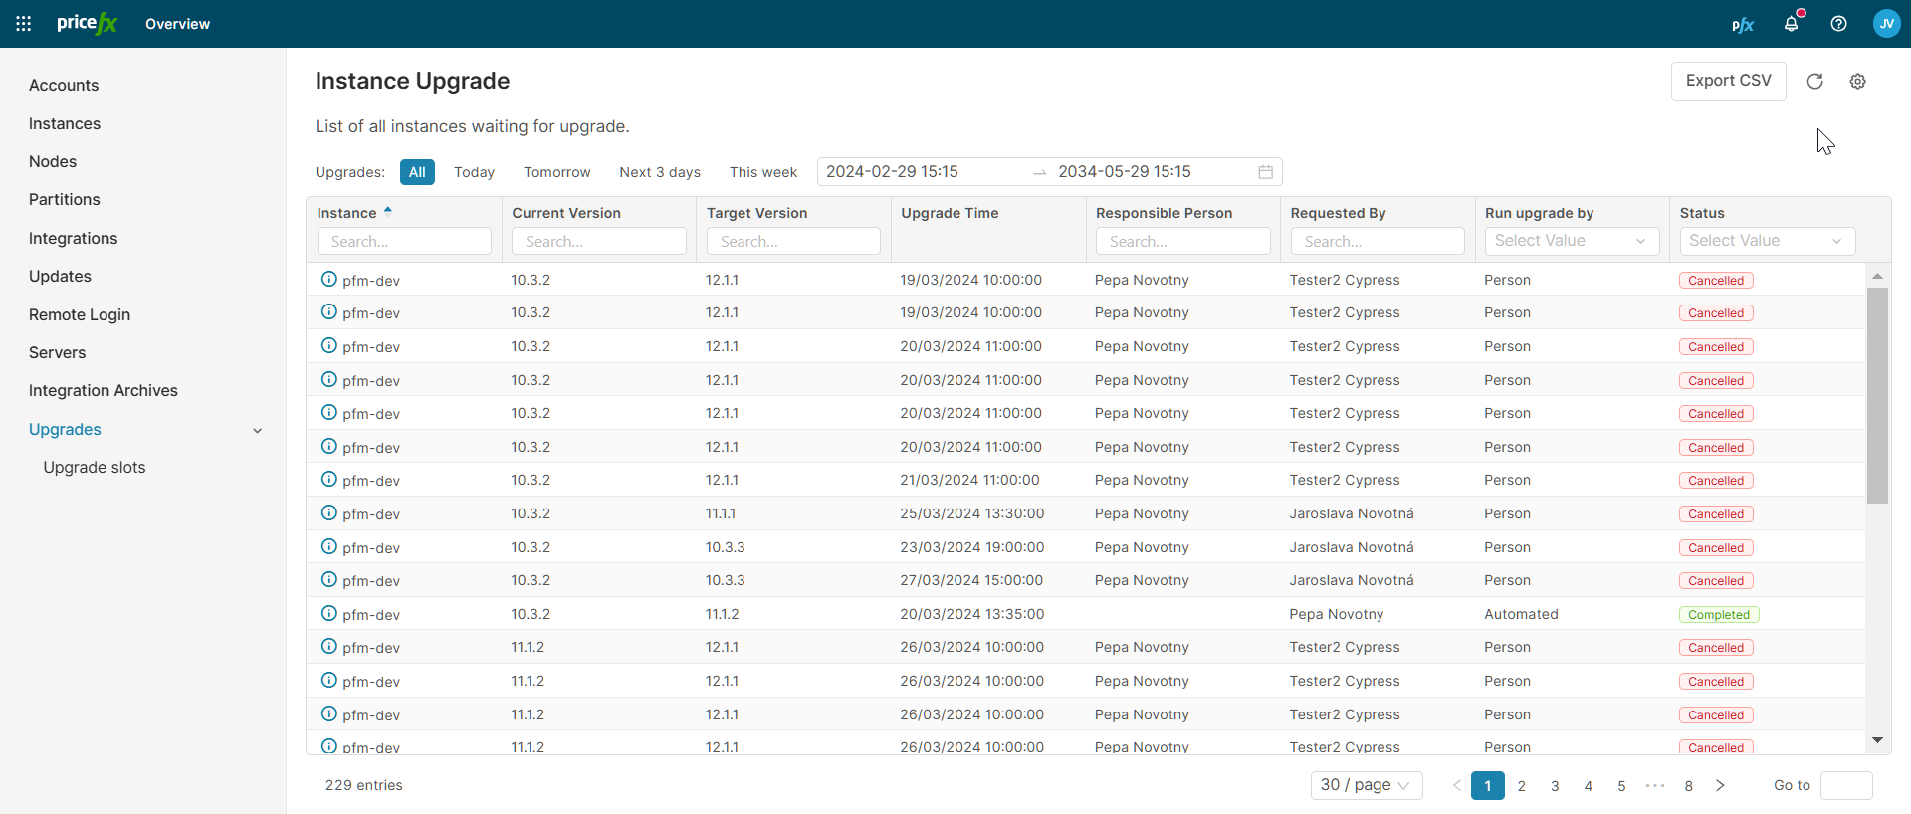This screenshot has height=814, width=1911.
Task: Open the app launcher grid icon
Action: point(23,24)
